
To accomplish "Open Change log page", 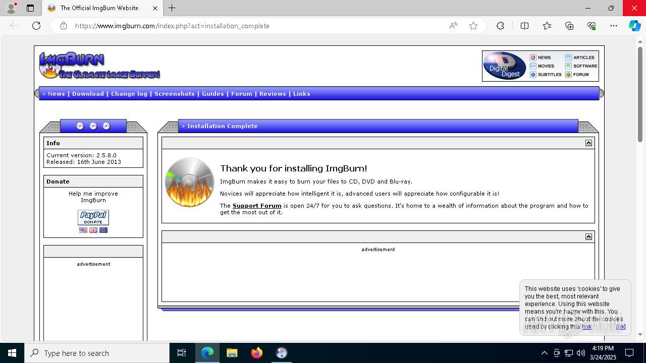I will tap(129, 94).
